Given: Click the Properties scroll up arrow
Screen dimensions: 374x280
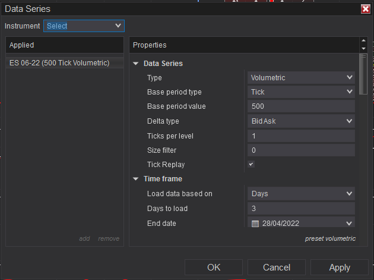Looking at the screenshot, I should tap(363, 40).
